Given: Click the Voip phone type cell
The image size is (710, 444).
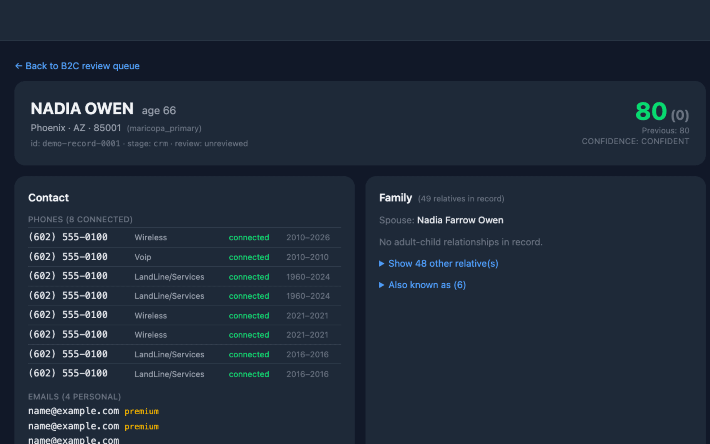Looking at the screenshot, I should [x=143, y=257].
